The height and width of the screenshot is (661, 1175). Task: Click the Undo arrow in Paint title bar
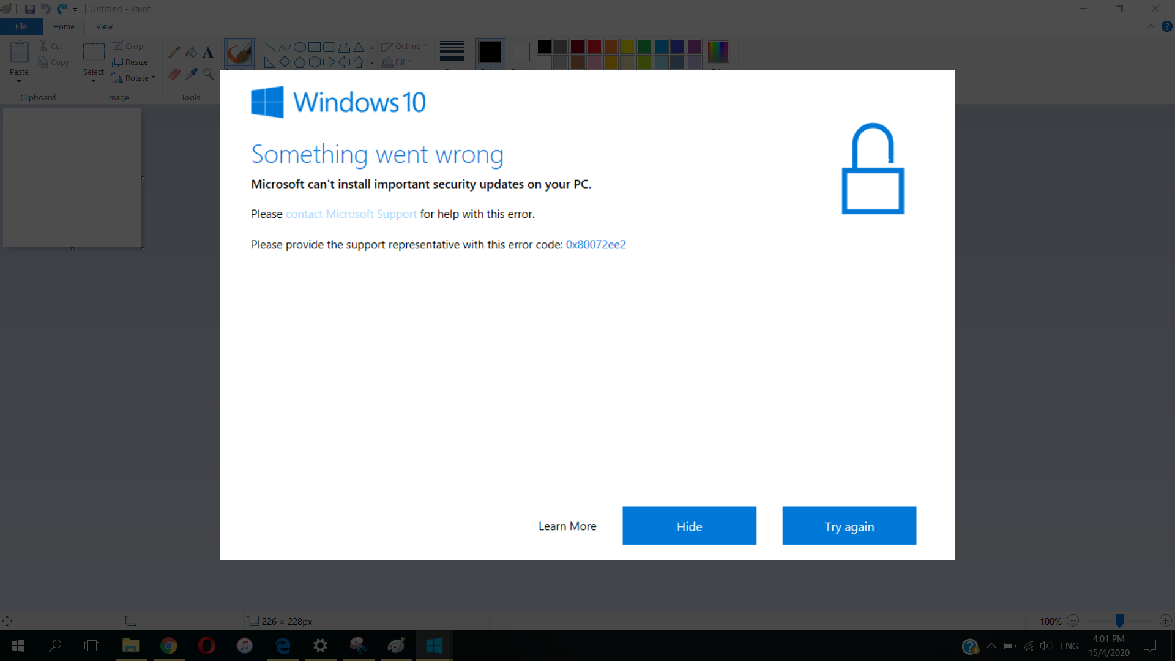tap(45, 9)
